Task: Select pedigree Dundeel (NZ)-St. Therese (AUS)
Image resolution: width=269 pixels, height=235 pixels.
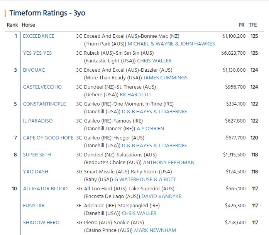Action: coord(120,87)
